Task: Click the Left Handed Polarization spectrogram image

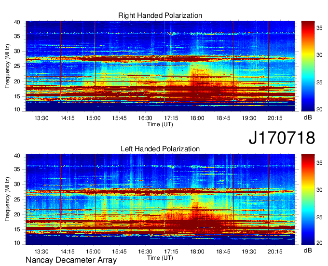Action: 160,199
